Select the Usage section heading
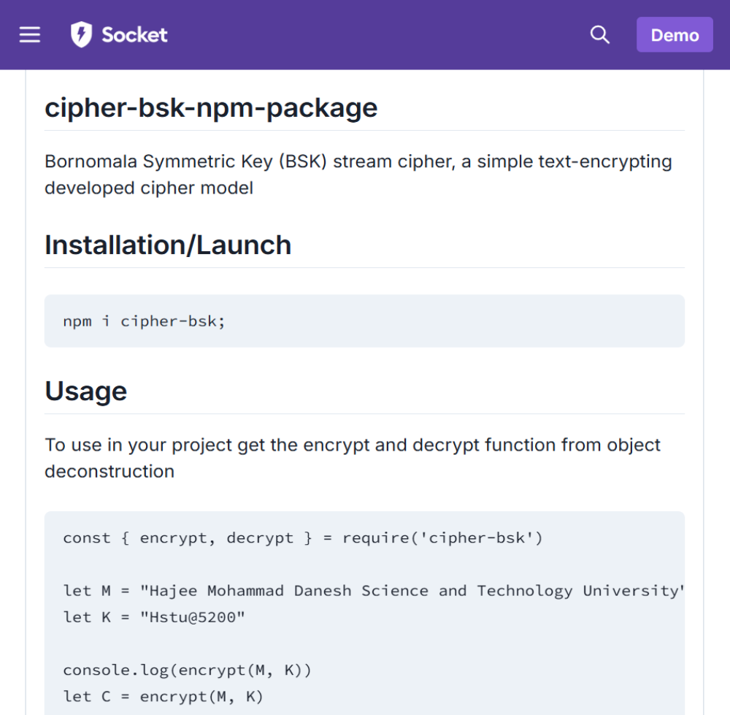The image size is (730, 715). [85, 391]
